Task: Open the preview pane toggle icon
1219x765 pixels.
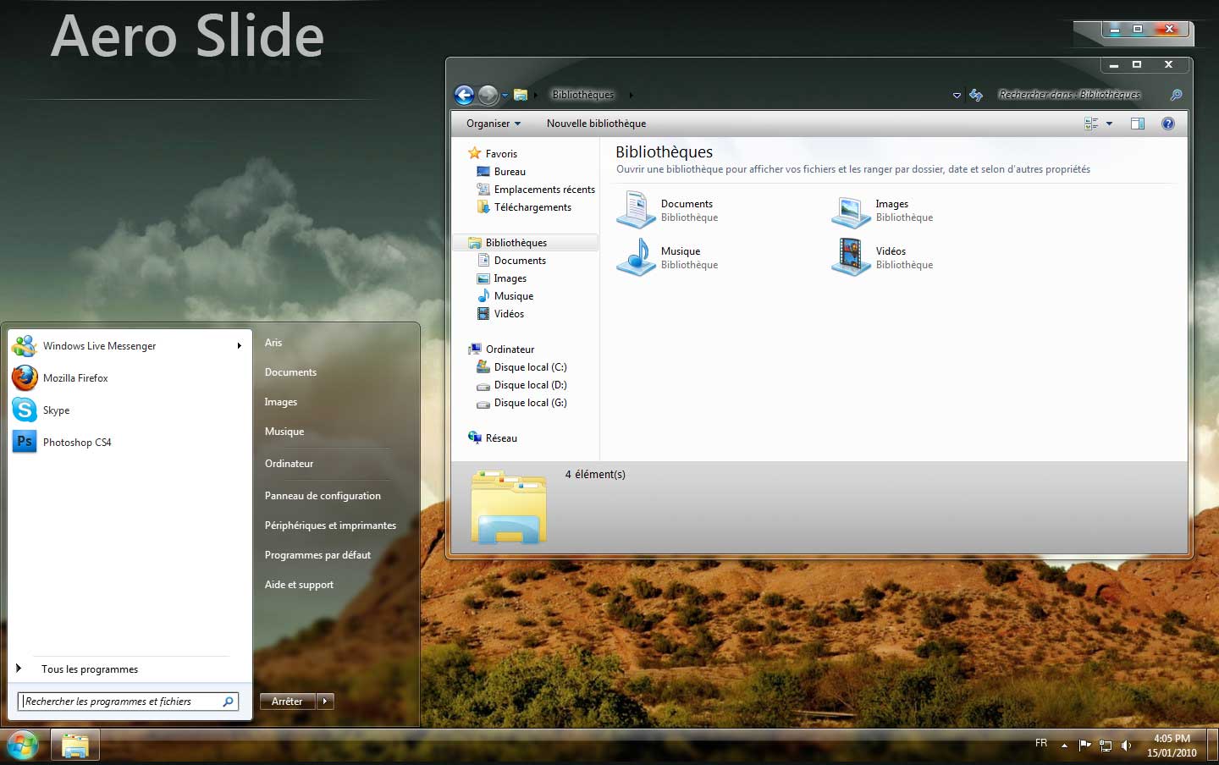Action: [1137, 124]
